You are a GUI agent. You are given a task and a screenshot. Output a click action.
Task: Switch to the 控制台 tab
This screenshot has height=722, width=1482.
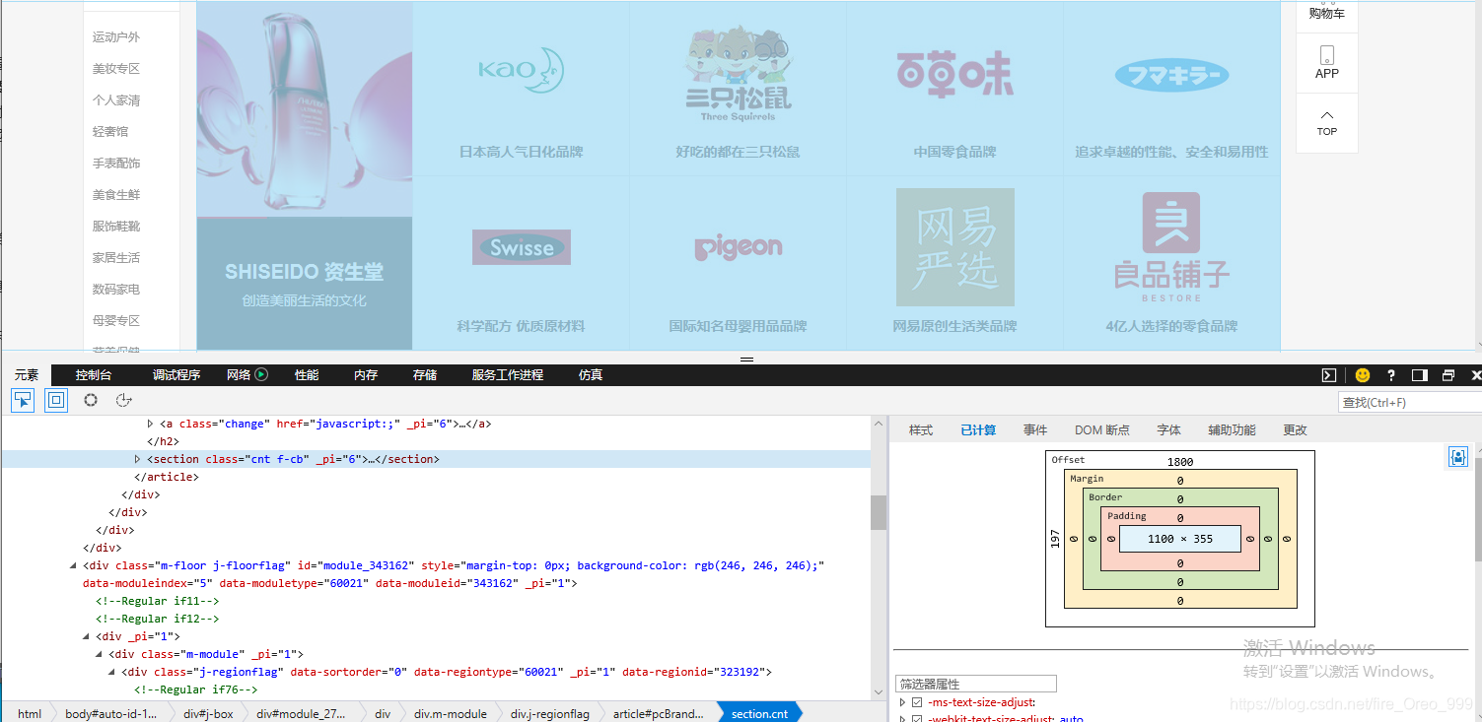pos(94,375)
